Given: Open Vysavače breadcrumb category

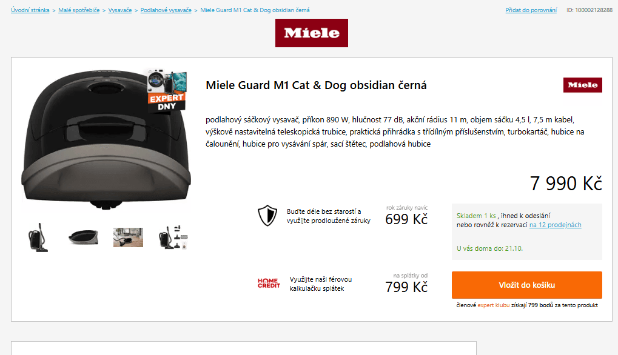Looking at the screenshot, I should (x=120, y=10).
